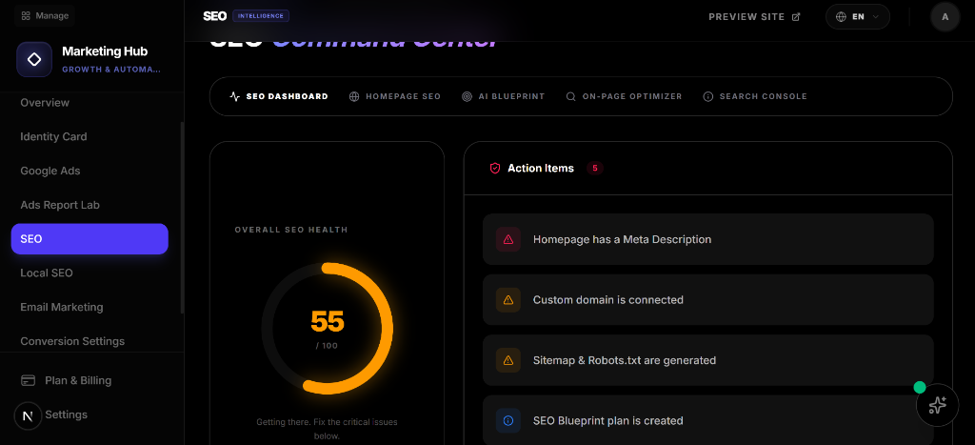Click the warning icon for Sitemap & Robots.txt
The width and height of the screenshot is (975, 445).
(x=508, y=360)
